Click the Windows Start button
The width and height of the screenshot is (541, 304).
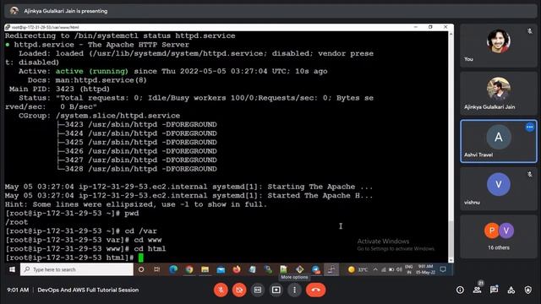(x=12, y=269)
